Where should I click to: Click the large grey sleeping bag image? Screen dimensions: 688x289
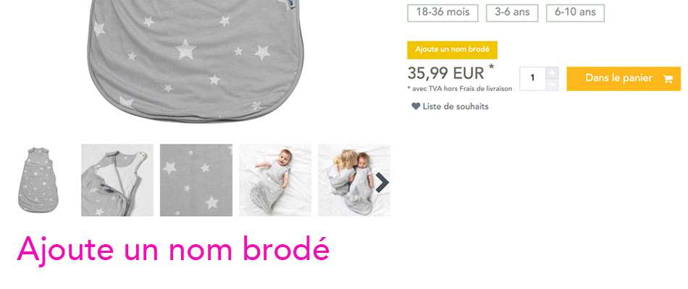pos(196,59)
